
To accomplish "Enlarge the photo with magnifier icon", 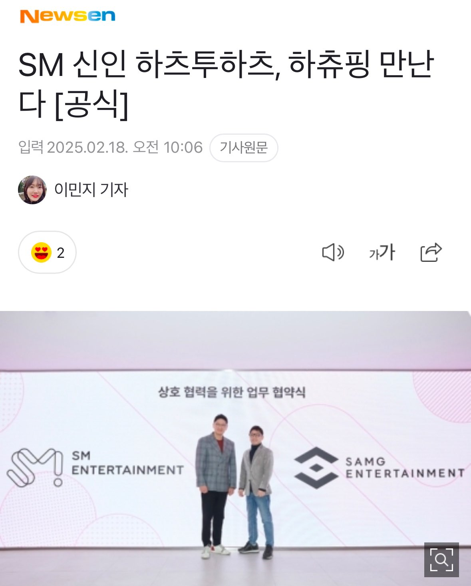I will click(x=441, y=560).
